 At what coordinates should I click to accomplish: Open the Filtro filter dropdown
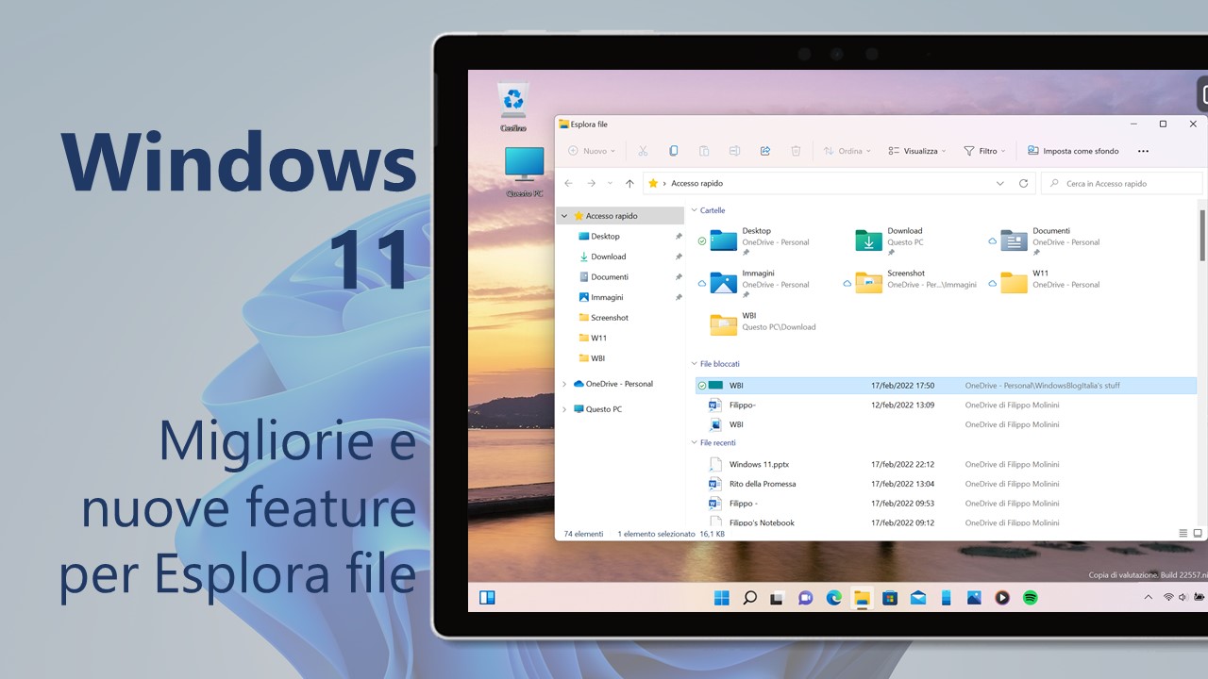pos(984,151)
